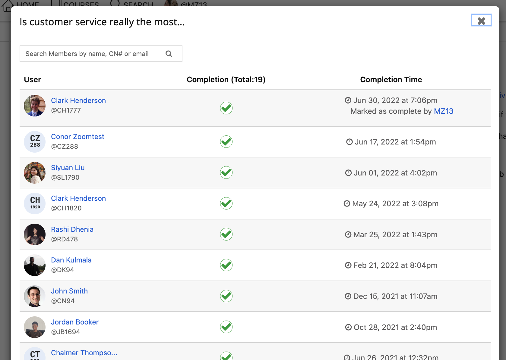Screen dimensions: 506x360
Task: Click the User column header
Action: click(x=33, y=79)
